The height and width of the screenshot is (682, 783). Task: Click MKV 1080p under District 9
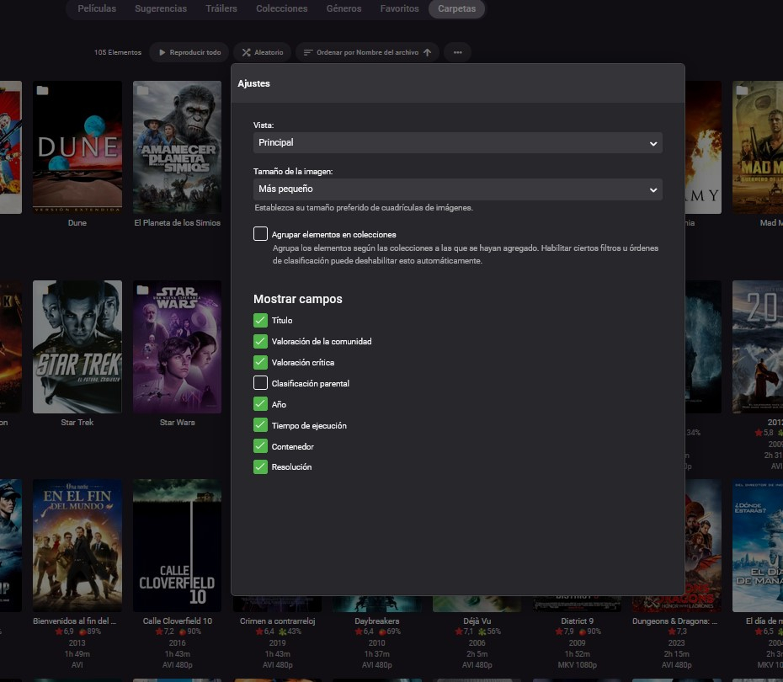click(578, 665)
